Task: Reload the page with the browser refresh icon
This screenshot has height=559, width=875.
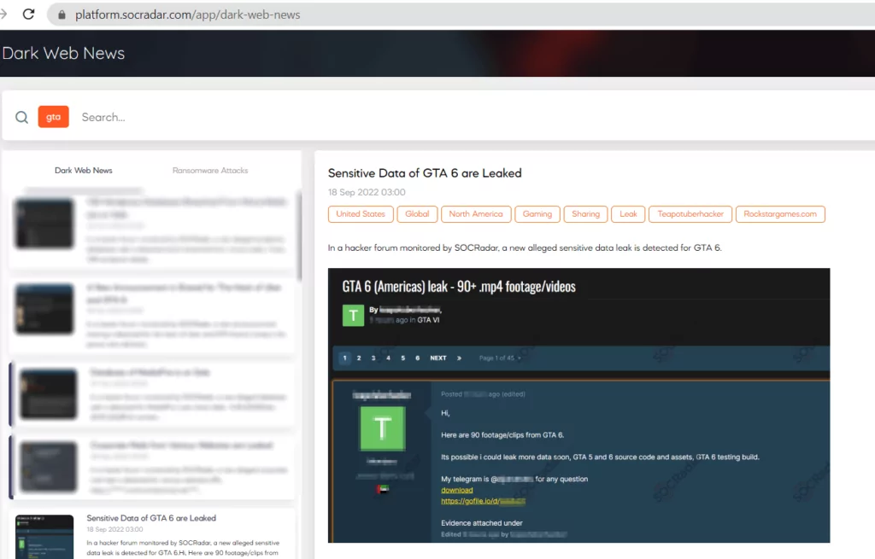Action: coord(28,14)
